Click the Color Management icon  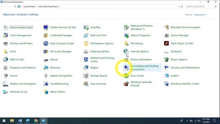5,35
